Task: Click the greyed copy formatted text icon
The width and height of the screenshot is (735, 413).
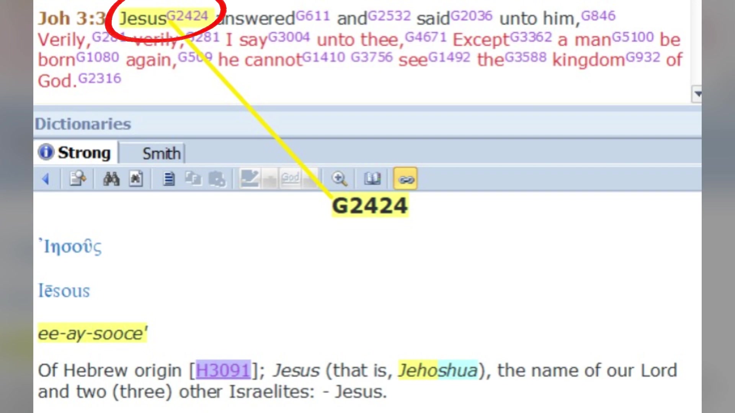Action: (x=193, y=179)
